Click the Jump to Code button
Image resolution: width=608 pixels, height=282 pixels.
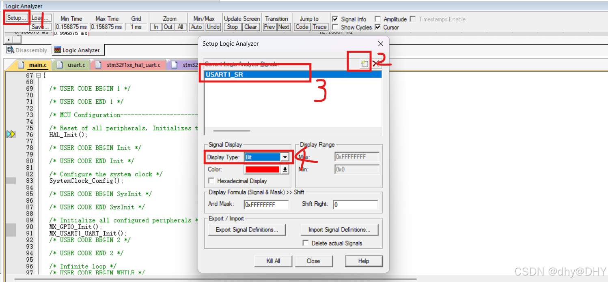pos(302,27)
